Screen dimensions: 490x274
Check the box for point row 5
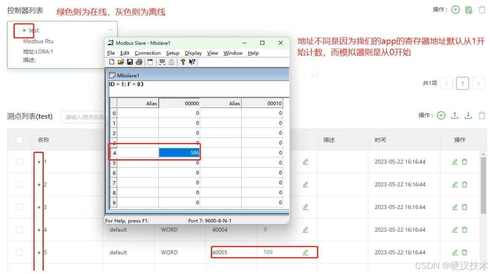[19, 252]
